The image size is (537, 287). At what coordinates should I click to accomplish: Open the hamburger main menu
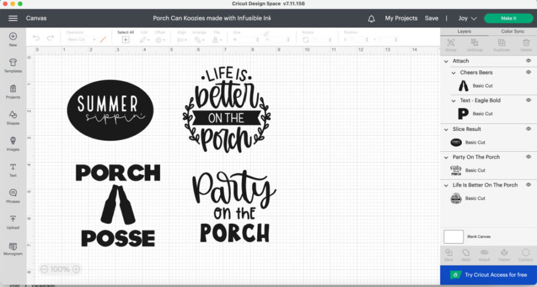[x=13, y=18]
